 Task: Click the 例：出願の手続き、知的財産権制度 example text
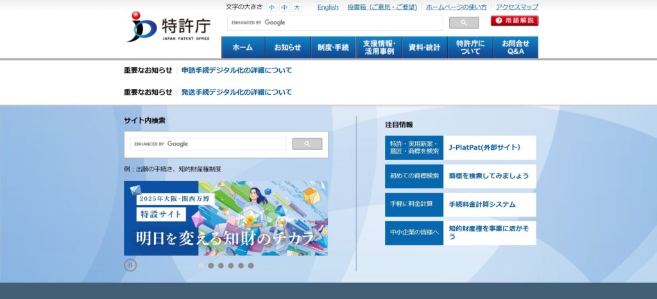point(172,170)
